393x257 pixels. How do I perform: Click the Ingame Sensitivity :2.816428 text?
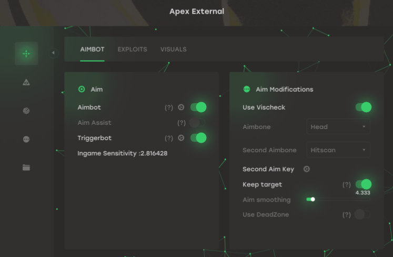122,153
